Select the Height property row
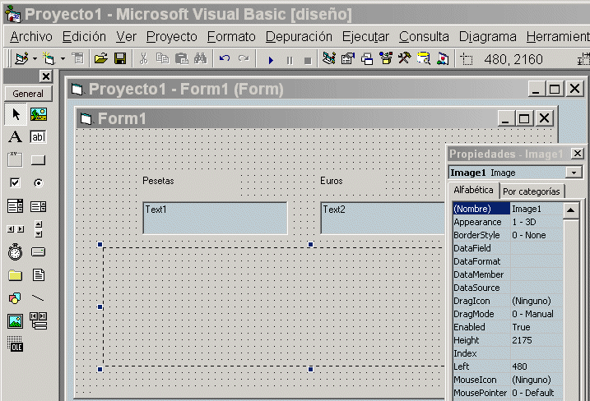The image size is (590, 401). point(508,340)
